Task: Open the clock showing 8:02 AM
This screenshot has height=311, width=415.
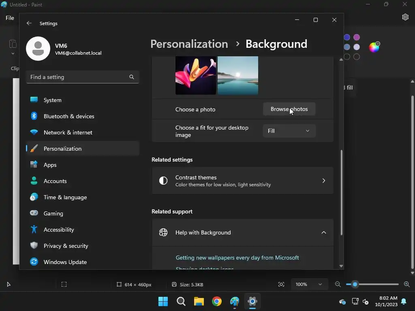Action: click(386, 301)
